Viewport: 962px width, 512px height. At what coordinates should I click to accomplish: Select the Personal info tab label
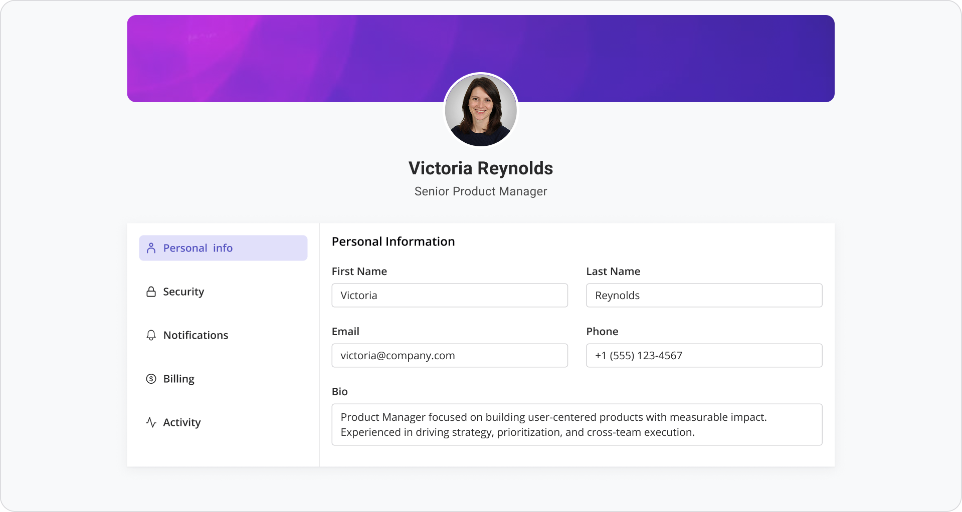198,248
